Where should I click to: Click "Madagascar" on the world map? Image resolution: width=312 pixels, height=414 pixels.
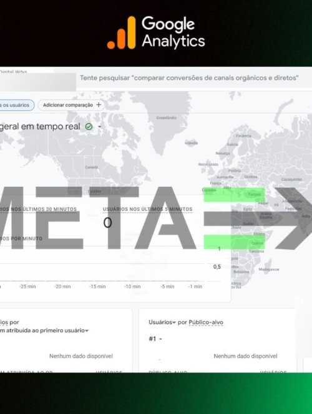pos(269,270)
